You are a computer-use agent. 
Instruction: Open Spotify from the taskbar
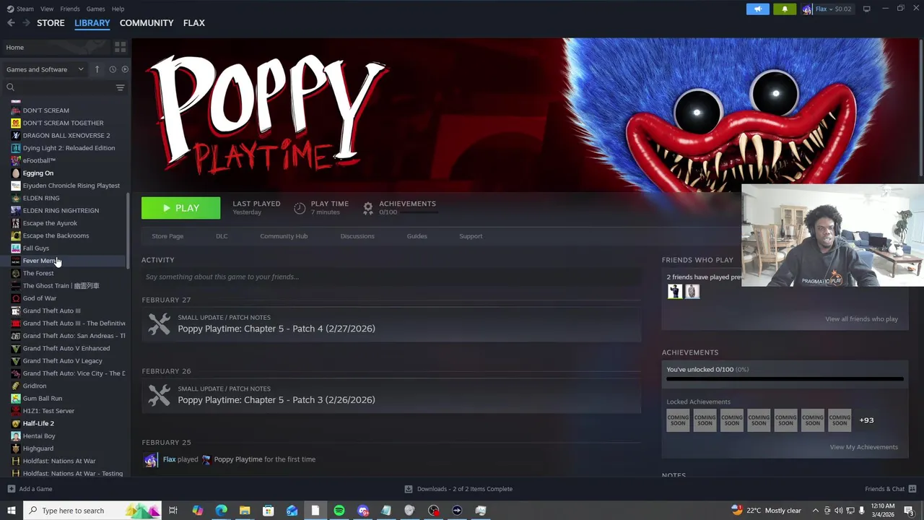pos(339,511)
